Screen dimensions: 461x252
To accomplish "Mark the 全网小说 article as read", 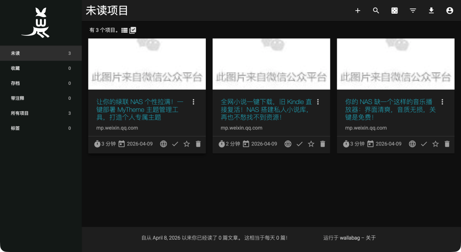I will point(299,144).
